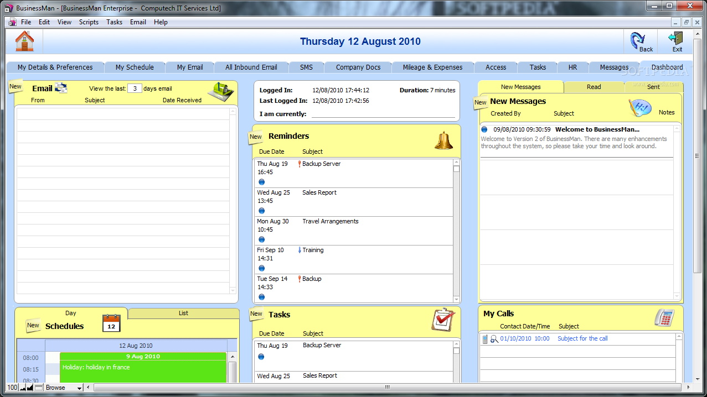
Task: Click the Tasks list scrollbar up arrow
Action: pos(457,344)
